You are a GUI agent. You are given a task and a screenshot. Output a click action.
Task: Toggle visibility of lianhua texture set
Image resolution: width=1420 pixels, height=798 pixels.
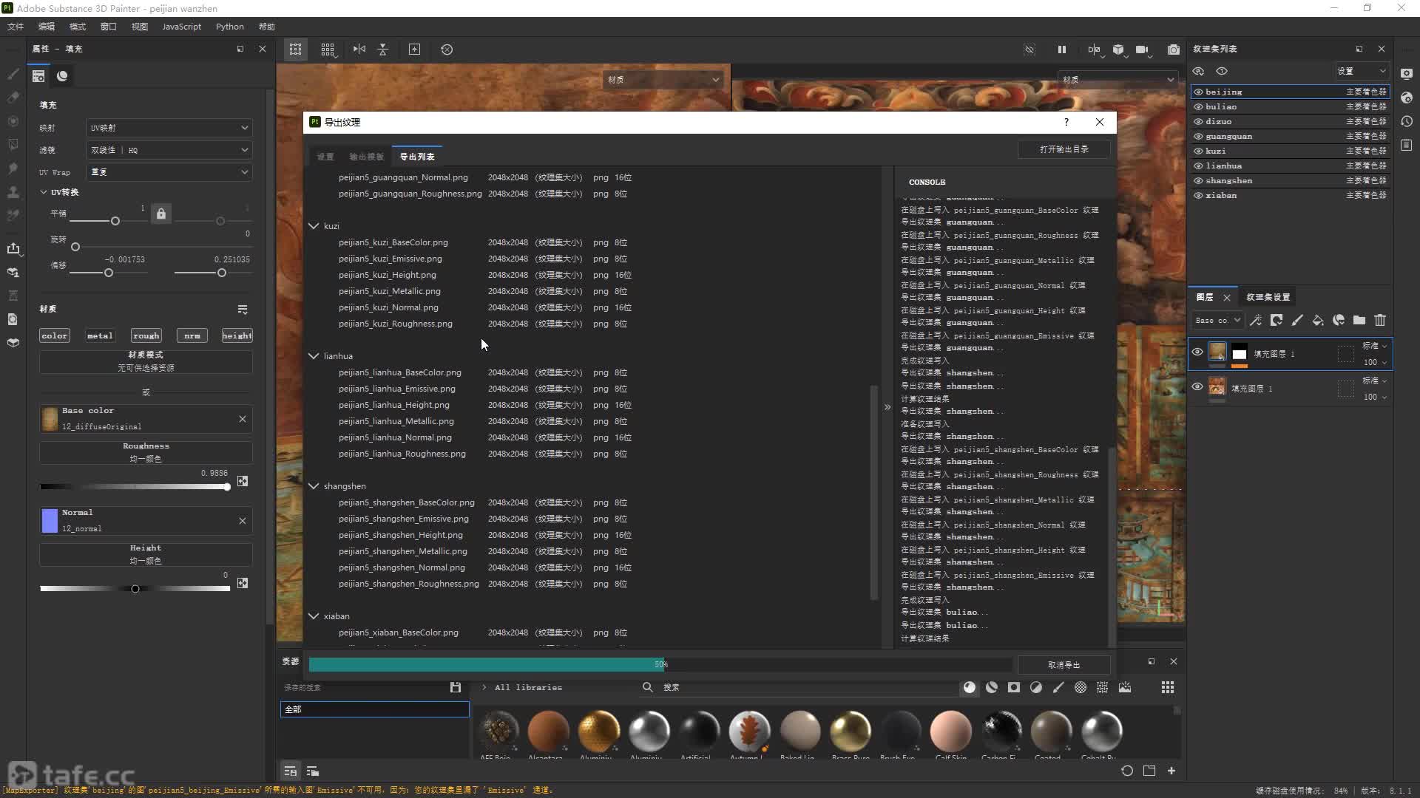tap(1198, 166)
